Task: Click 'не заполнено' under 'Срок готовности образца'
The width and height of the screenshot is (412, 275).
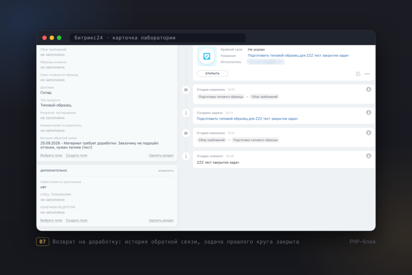Action: click(53, 80)
